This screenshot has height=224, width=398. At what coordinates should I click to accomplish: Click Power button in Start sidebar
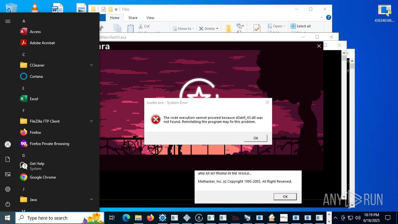[8, 204]
